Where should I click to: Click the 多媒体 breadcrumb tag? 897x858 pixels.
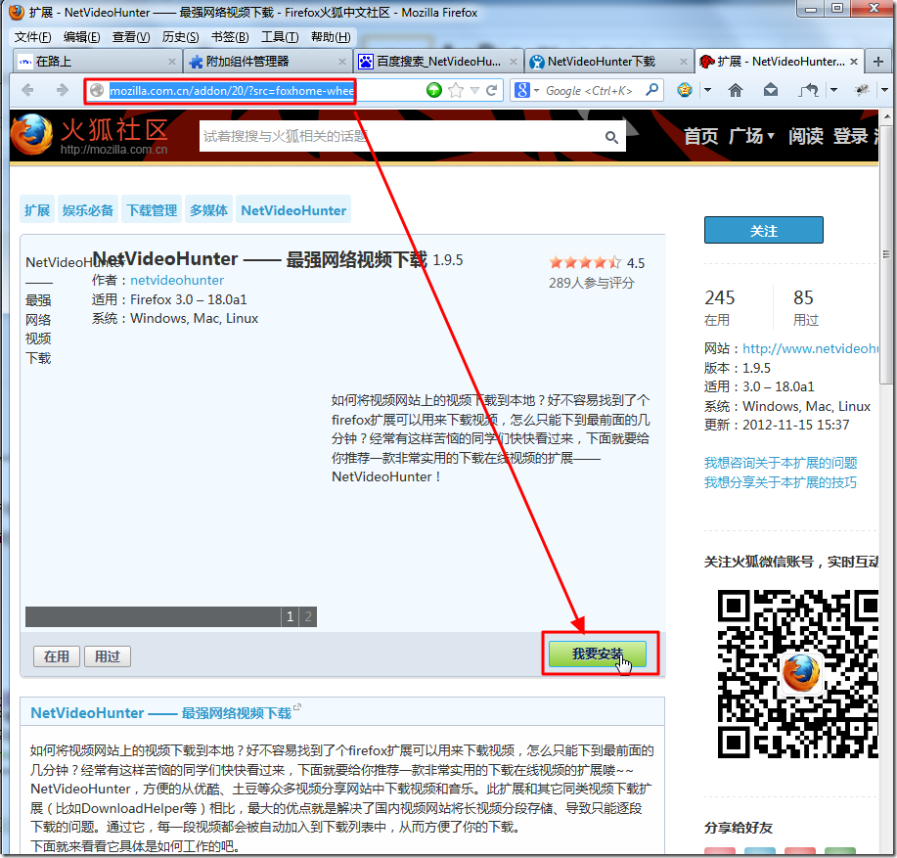[x=208, y=210]
